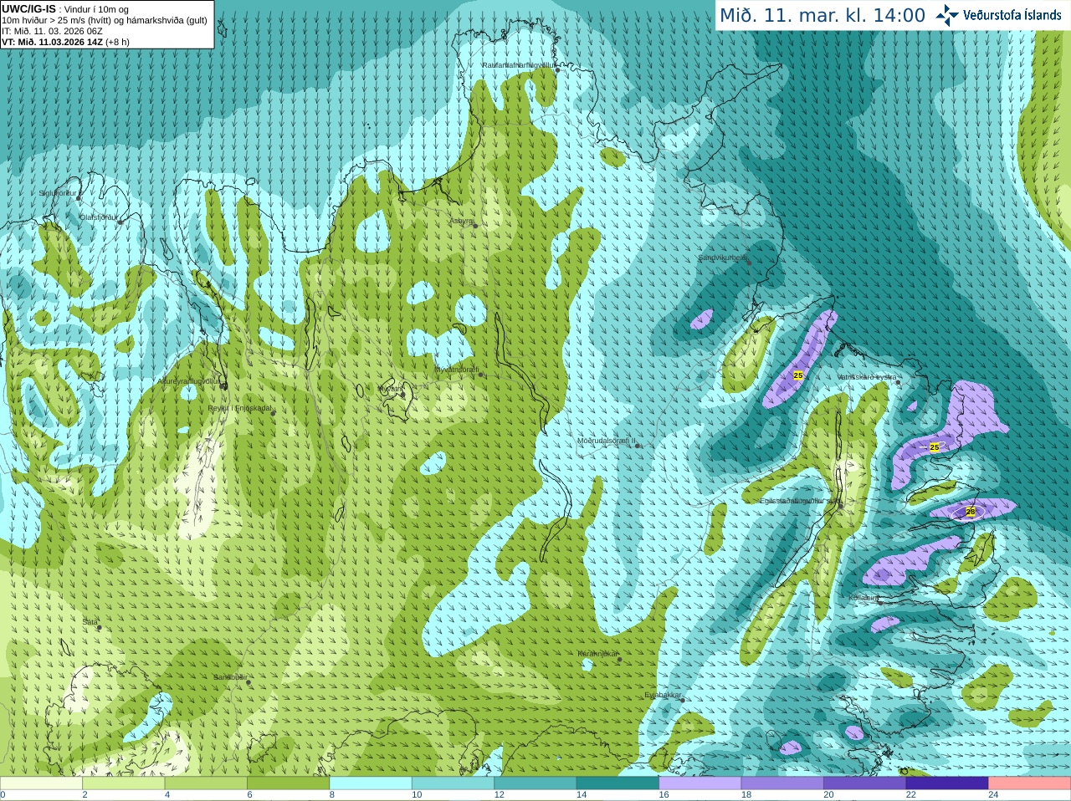Click the 'VT: Mið. 11.03.2026 14Z (+8 h)' line
Image resolution: width=1071 pixels, height=801 pixels.
[65, 42]
